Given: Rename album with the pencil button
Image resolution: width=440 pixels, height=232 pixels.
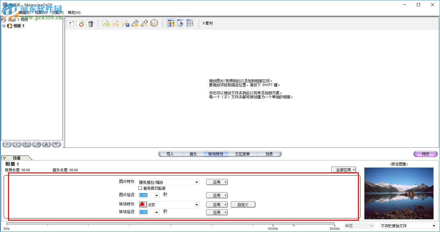Looking at the screenshot, I should coord(37,144).
